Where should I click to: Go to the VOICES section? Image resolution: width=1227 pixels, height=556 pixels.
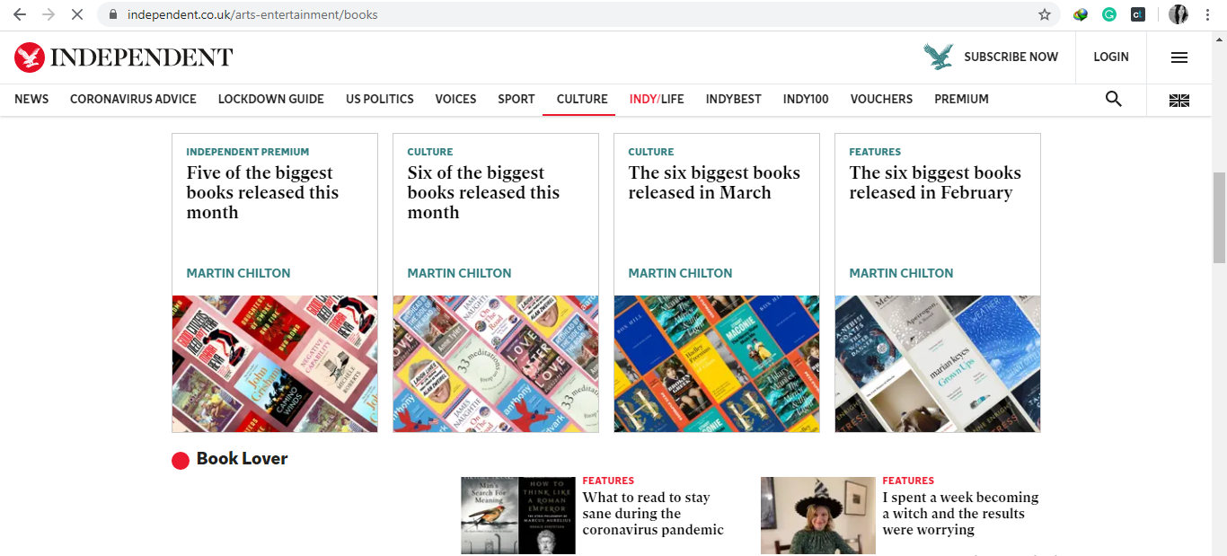(x=455, y=99)
